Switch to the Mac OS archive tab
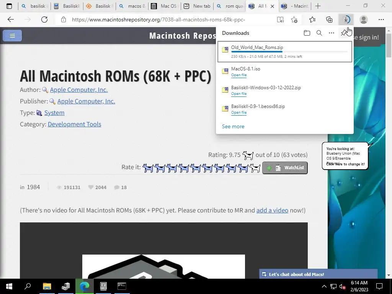This screenshot has width=392, height=294. pos(164,6)
